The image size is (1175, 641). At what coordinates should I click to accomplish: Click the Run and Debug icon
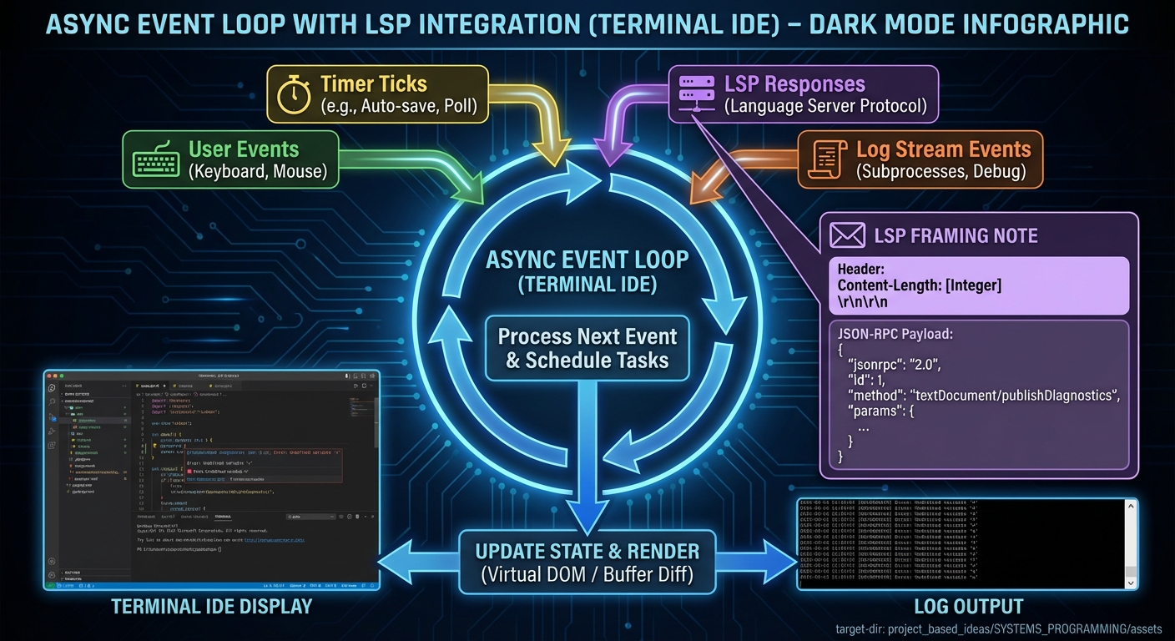point(52,431)
